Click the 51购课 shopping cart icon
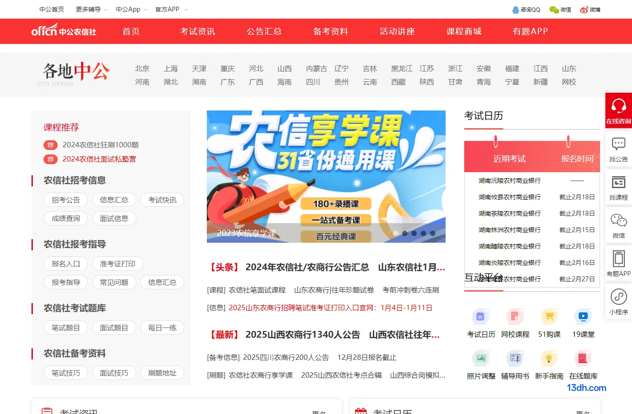Screen dimensions: 632x414 click(x=549, y=317)
